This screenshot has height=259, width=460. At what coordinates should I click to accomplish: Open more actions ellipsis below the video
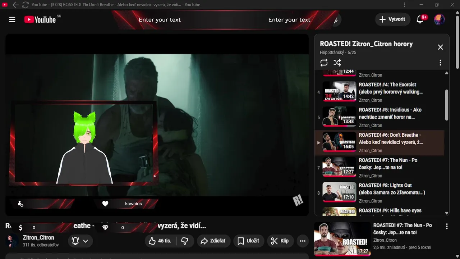[303, 241]
